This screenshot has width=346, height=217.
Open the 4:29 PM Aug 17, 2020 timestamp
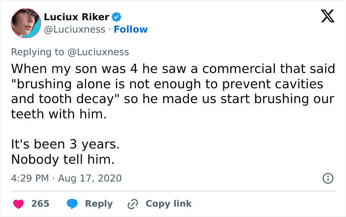coord(66,178)
